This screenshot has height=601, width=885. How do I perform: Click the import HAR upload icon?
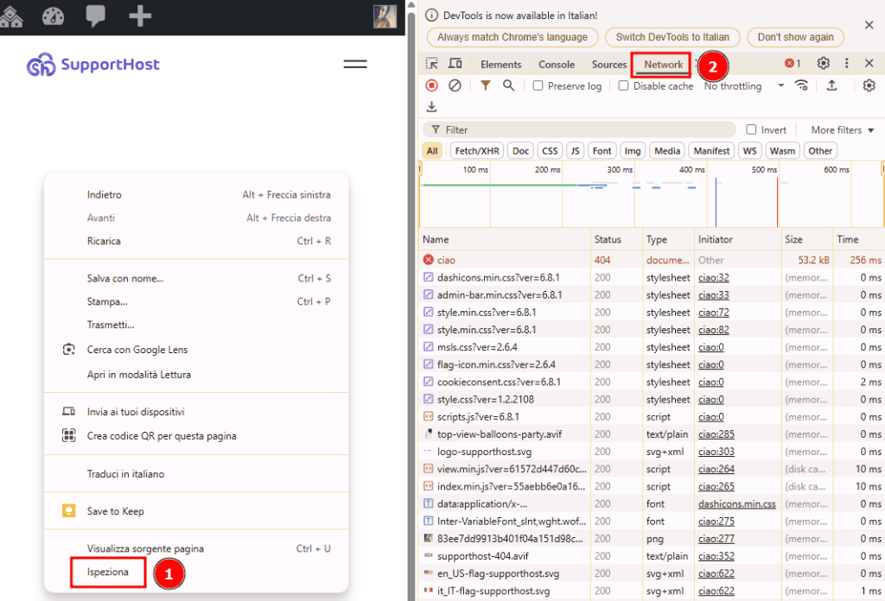click(832, 85)
